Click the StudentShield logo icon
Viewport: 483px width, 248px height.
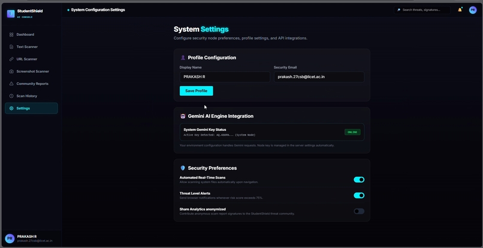pyautogui.click(x=11, y=14)
